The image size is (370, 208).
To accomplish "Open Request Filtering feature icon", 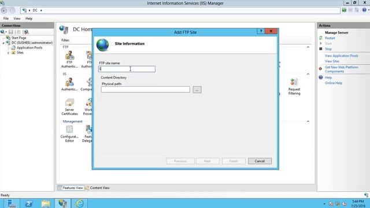I will [294, 87].
